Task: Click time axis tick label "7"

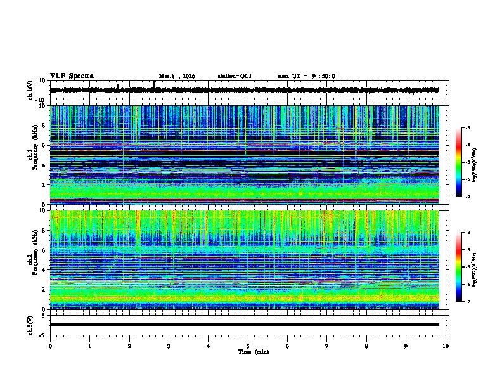Action: pyautogui.click(x=327, y=346)
